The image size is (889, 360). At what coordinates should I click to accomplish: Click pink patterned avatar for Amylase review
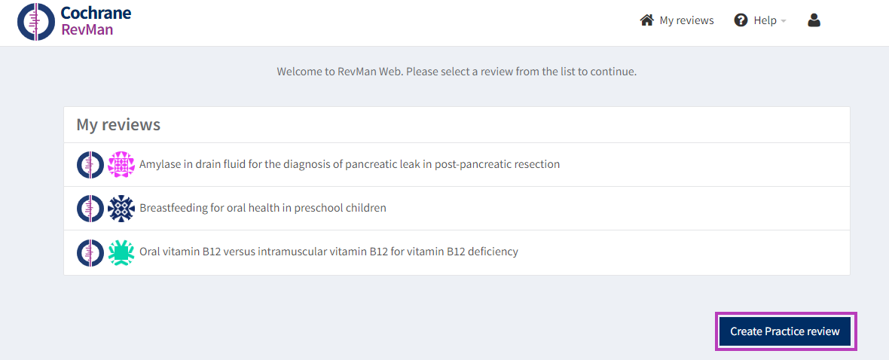point(121,164)
